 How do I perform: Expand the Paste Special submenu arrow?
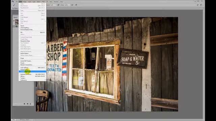[45, 21]
